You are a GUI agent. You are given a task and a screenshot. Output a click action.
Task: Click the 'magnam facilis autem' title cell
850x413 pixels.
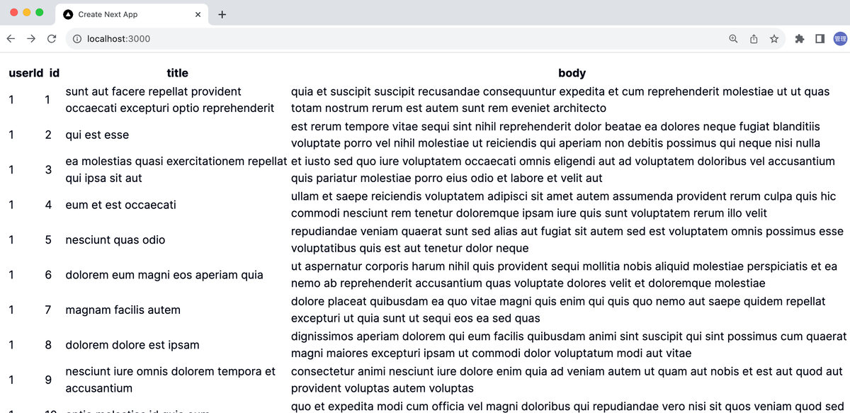click(123, 310)
